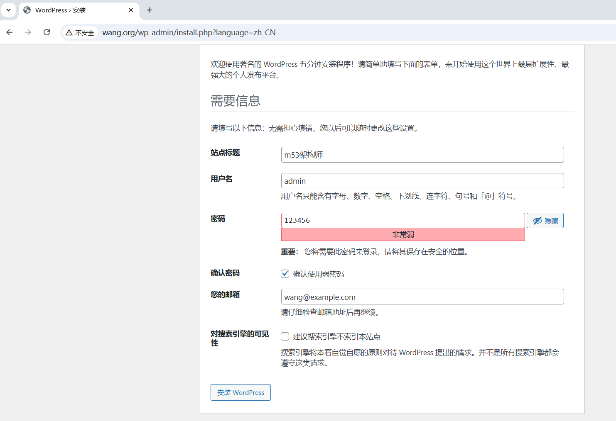Close the WordPress 安装 tab
The width and height of the screenshot is (616, 421).
click(x=131, y=10)
